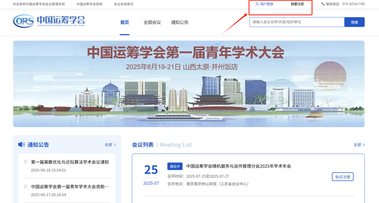379x203 pixels.
Task: Click the phone icon beside contact number
Action: [x=323, y=4]
